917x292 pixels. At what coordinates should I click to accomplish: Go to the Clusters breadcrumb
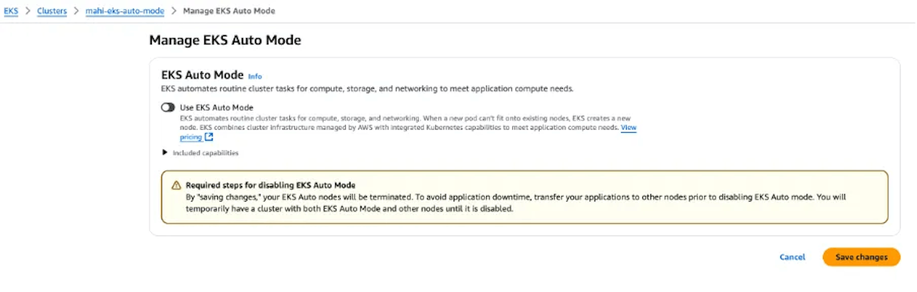[52, 10]
